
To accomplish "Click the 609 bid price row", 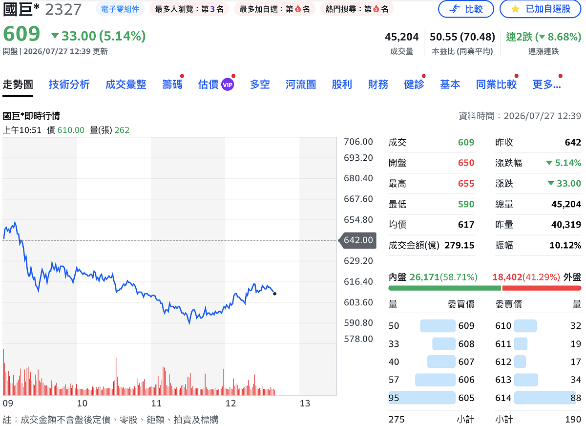I will (x=432, y=326).
